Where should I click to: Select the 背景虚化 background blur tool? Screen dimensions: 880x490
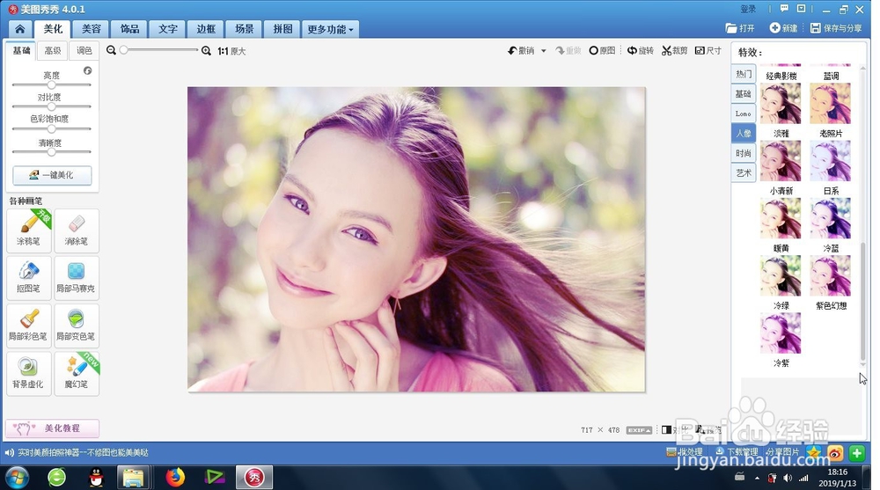(x=29, y=374)
